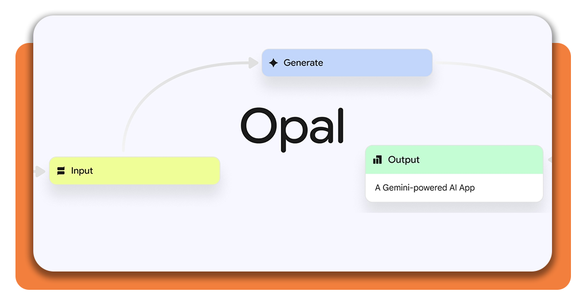Viewport: 587px width, 307px height.
Task: Click the arrowhead entering the Input node
Action: [40, 171]
